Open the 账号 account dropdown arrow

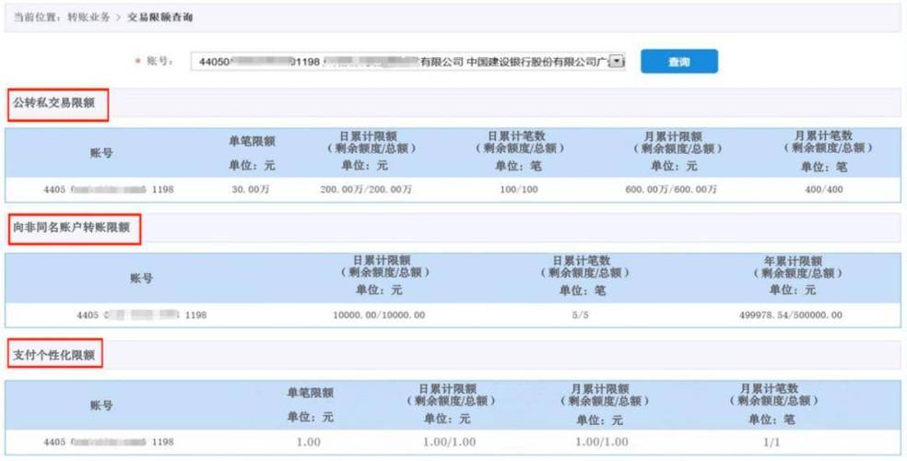click(x=618, y=61)
